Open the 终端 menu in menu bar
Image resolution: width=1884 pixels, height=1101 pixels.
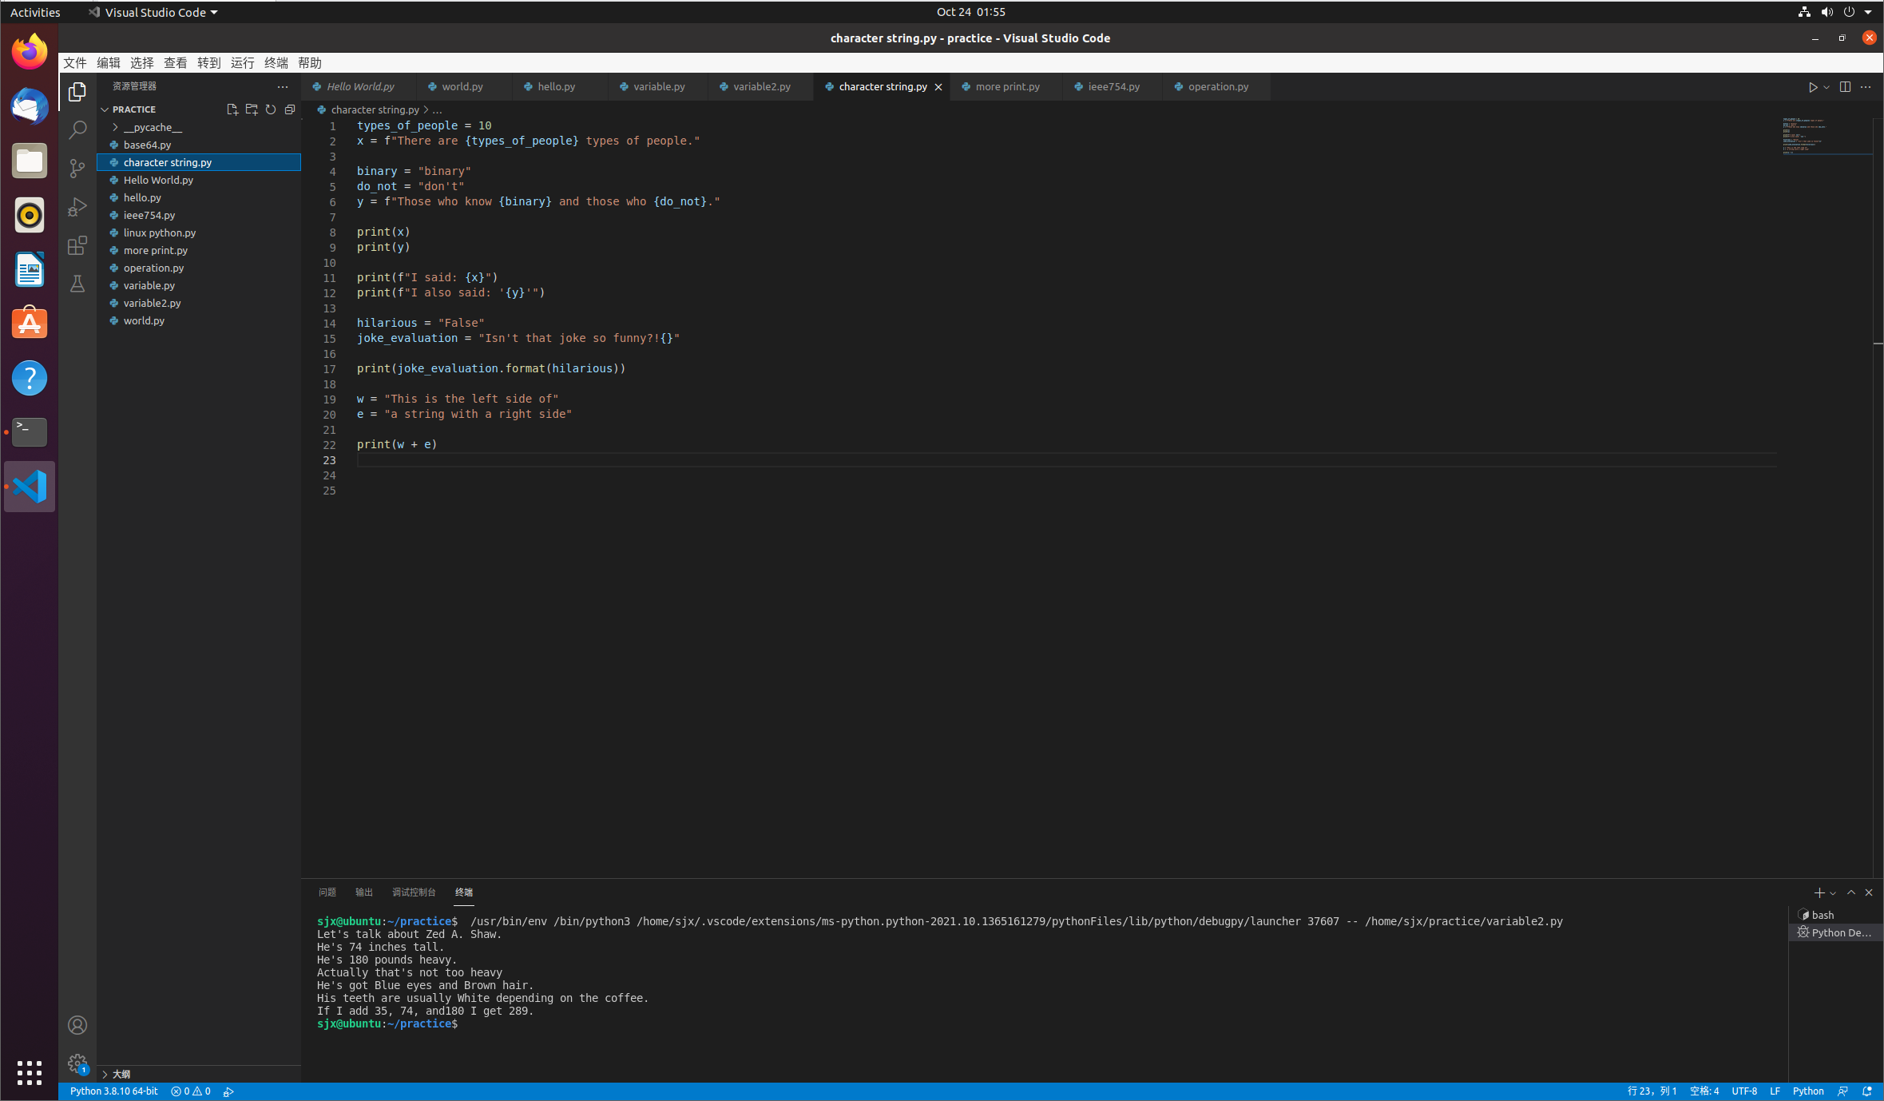(276, 63)
